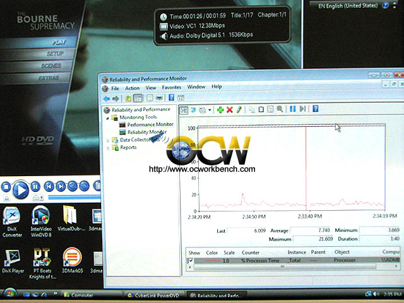Click PowerDVD pause button
Image resolution: width=404 pixels, height=303 pixels.
(x=35, y=186)
